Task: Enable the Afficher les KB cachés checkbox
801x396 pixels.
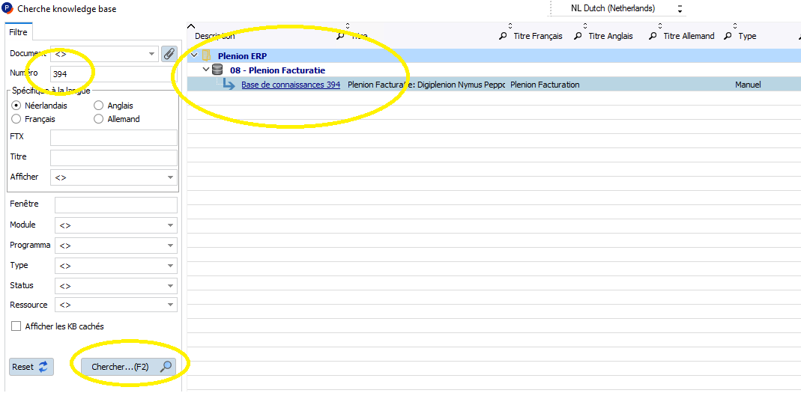Action: click(x=16, y=326)
